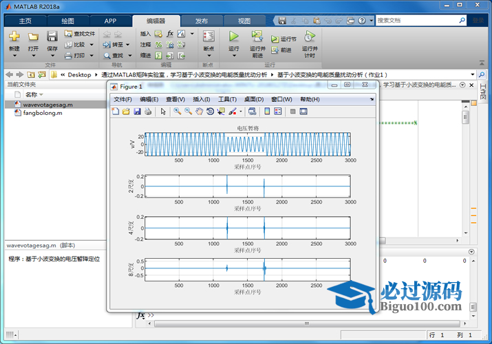This screenshot has height=344, width=492.
Task: Open the dropdown arrow under 新建
Action: click(x=14, y=56)
